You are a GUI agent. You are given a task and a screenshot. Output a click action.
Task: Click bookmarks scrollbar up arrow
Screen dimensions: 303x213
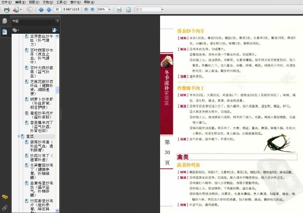tap(57, 36)
